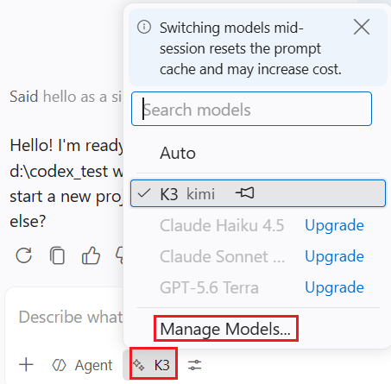Click Upgrade next to Claude Sonnet
This screenshot has height=384, width=391.
(334, 256)
